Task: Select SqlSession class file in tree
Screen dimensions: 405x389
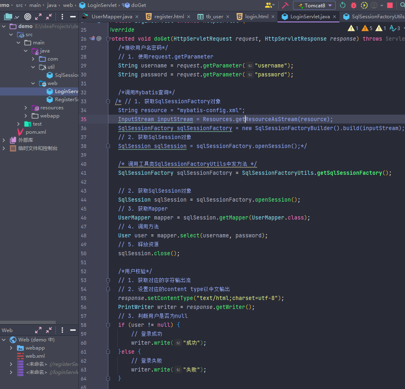Action: click(62, 75)
